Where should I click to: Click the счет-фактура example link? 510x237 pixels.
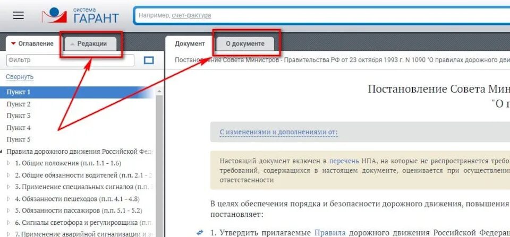tap(191, 15)
